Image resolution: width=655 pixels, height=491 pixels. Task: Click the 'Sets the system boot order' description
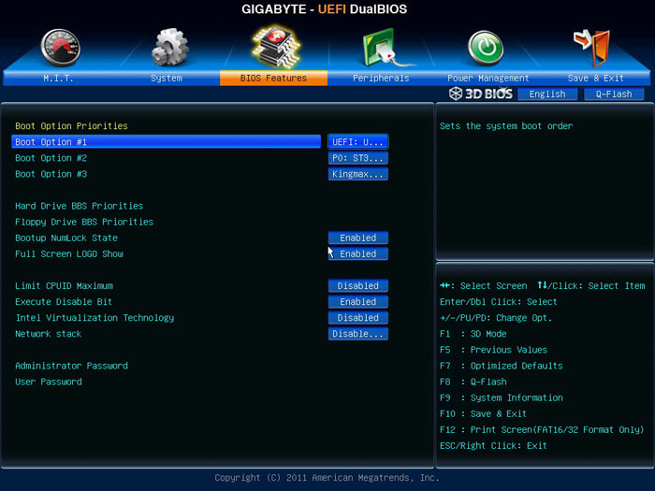tap(506, 126)
